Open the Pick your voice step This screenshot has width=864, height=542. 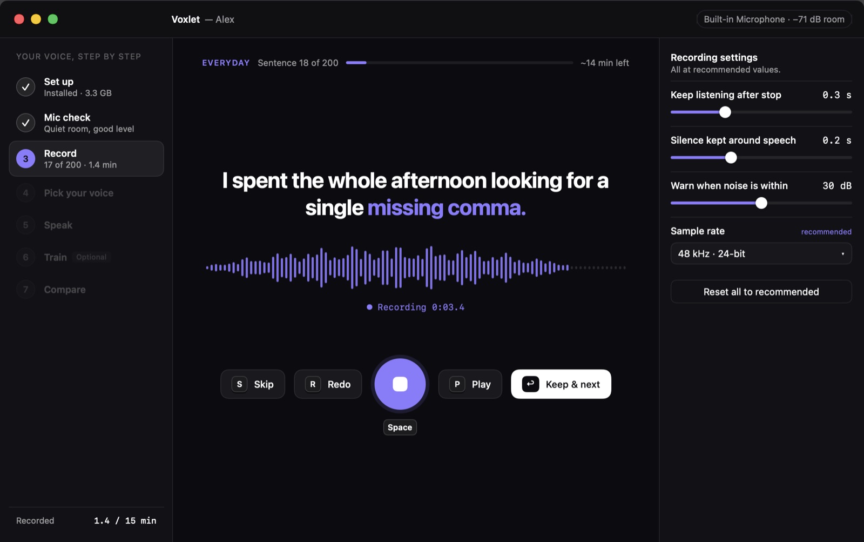coord(86,193)
